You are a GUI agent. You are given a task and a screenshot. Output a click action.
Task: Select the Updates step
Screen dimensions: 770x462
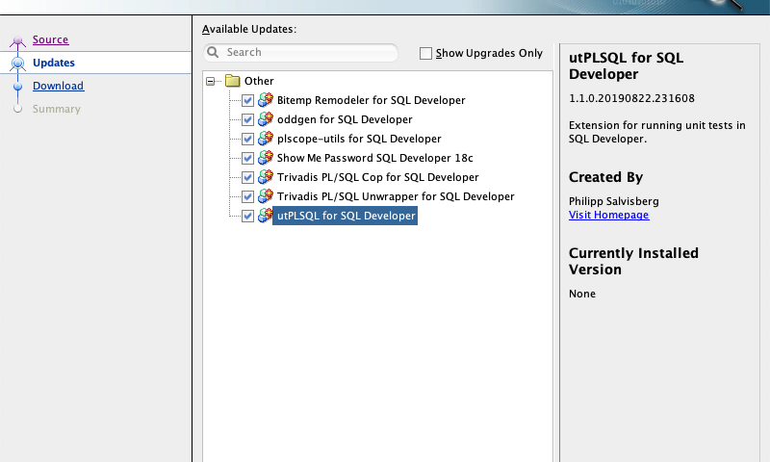point(54,63)
